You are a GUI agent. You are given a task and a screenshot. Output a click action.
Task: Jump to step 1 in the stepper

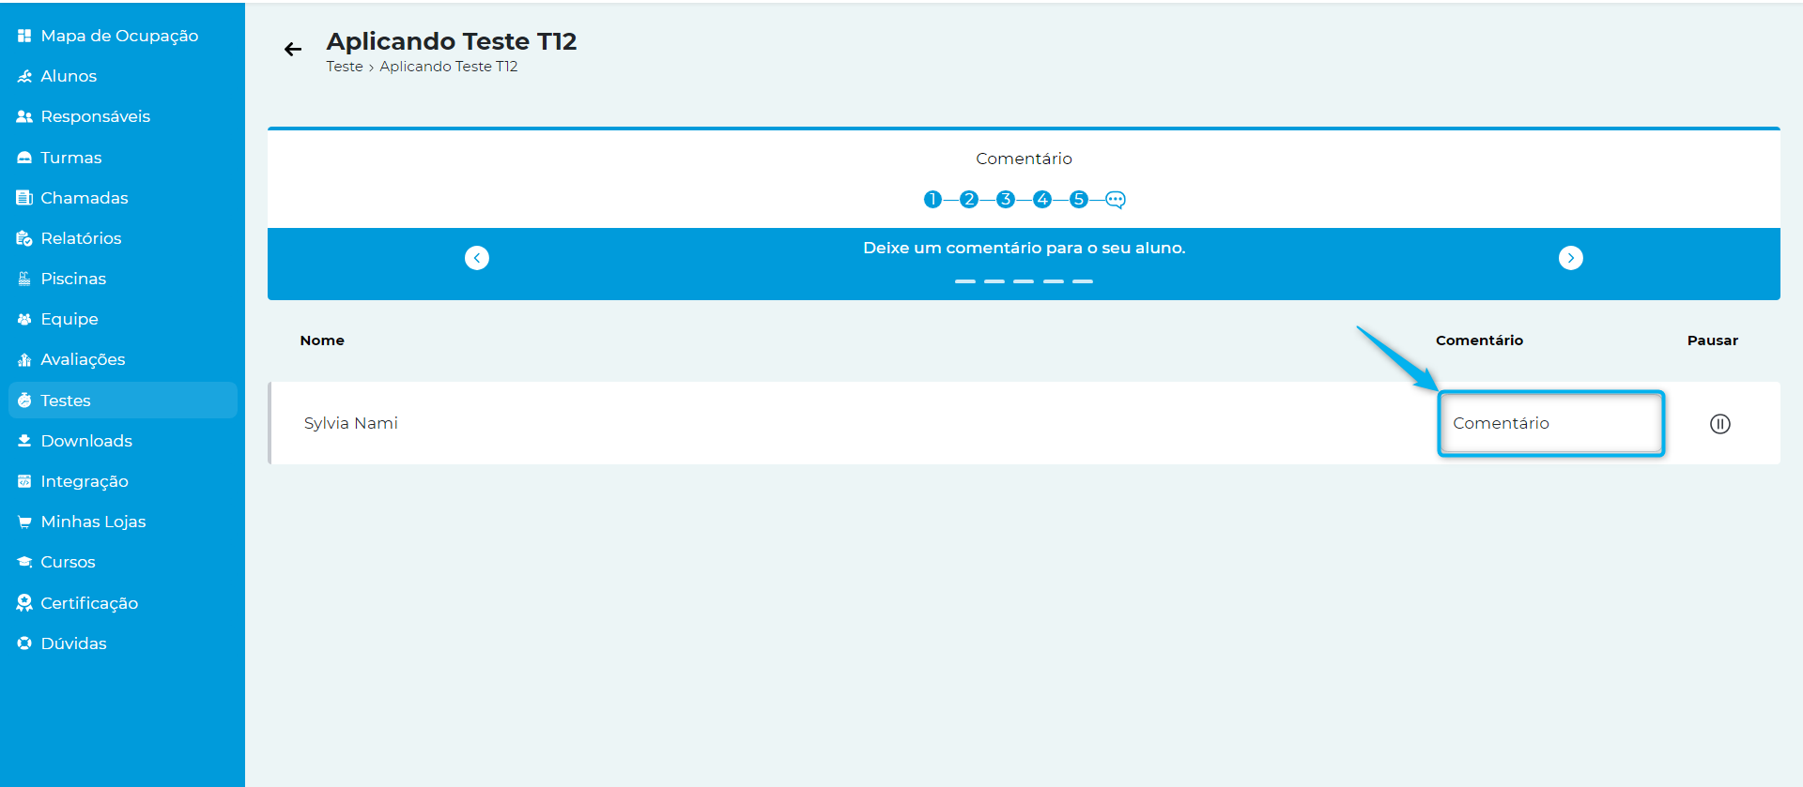(932, 199)
